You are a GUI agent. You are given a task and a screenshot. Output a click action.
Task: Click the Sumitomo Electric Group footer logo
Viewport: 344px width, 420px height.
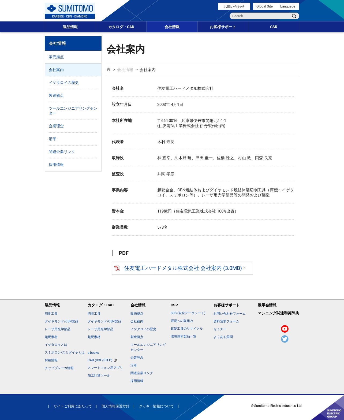pos(334,413)
